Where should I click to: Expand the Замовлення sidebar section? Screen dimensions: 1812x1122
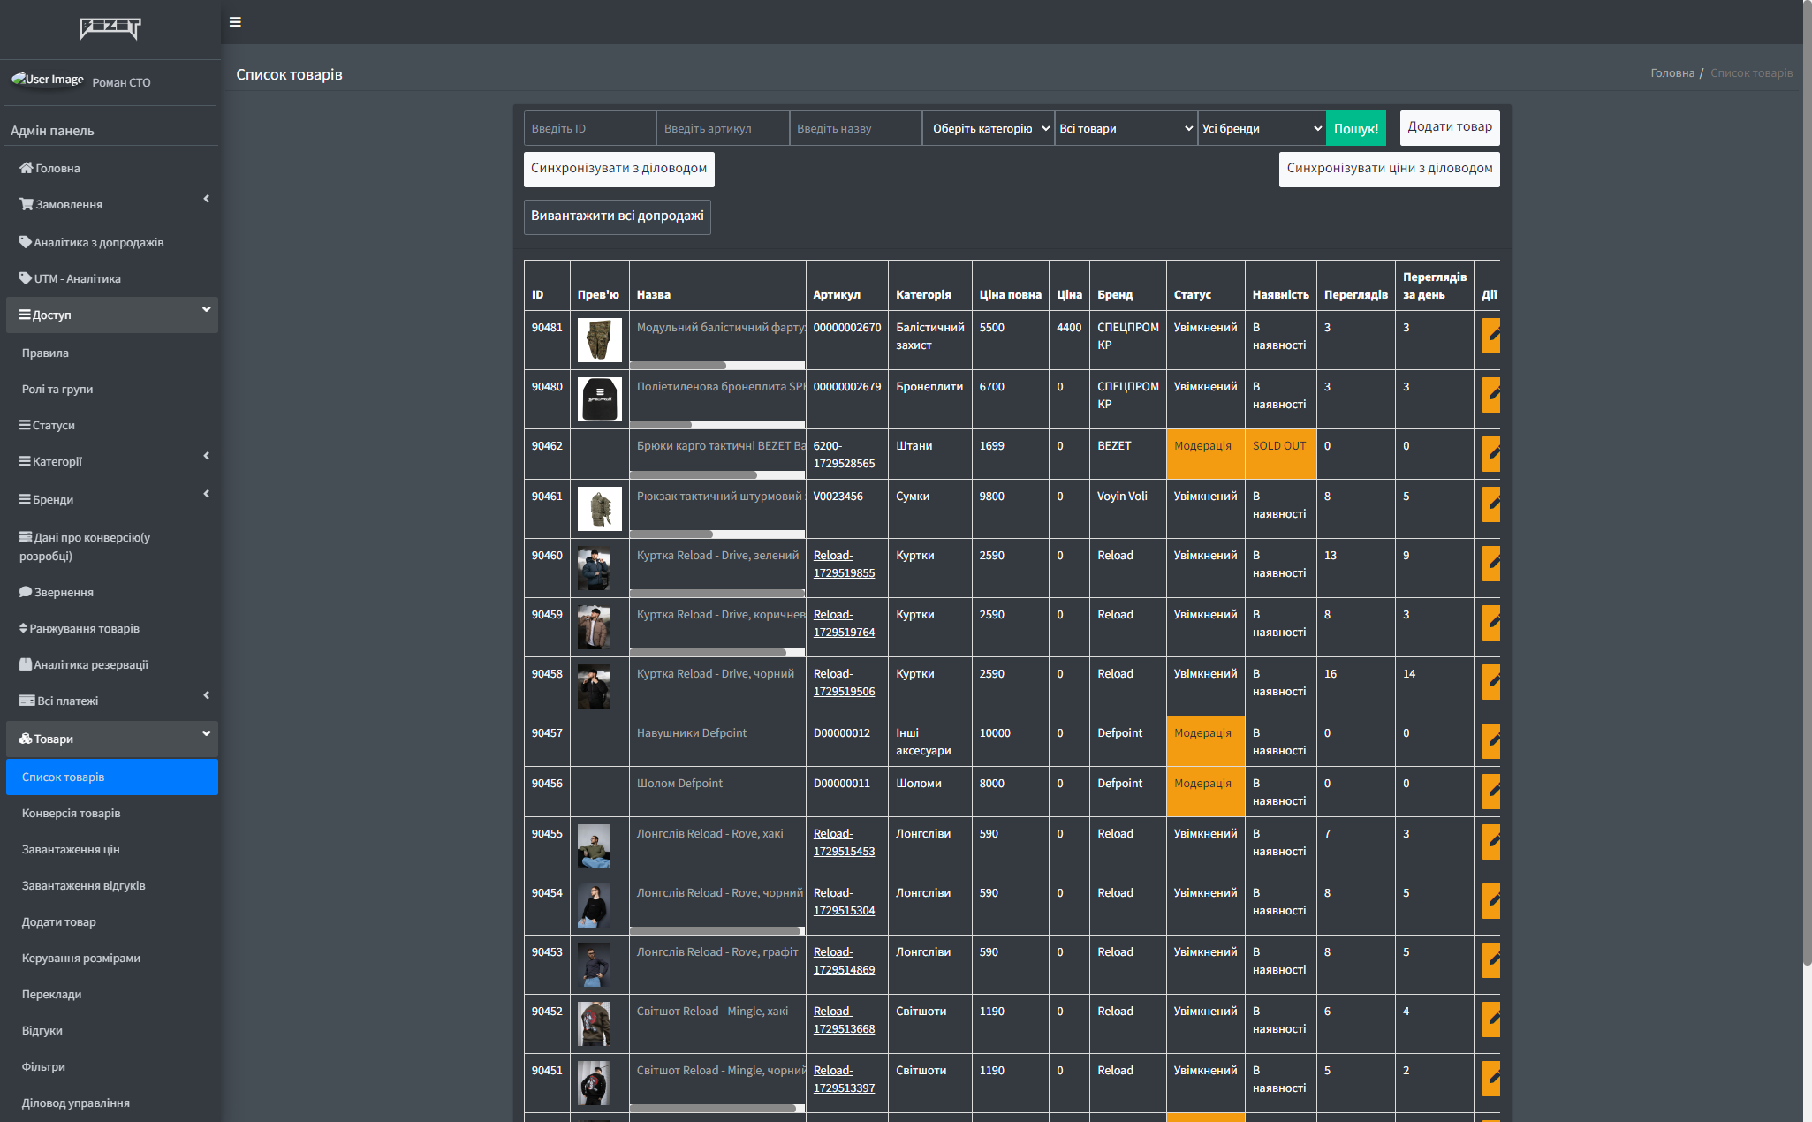coord(111,204)
